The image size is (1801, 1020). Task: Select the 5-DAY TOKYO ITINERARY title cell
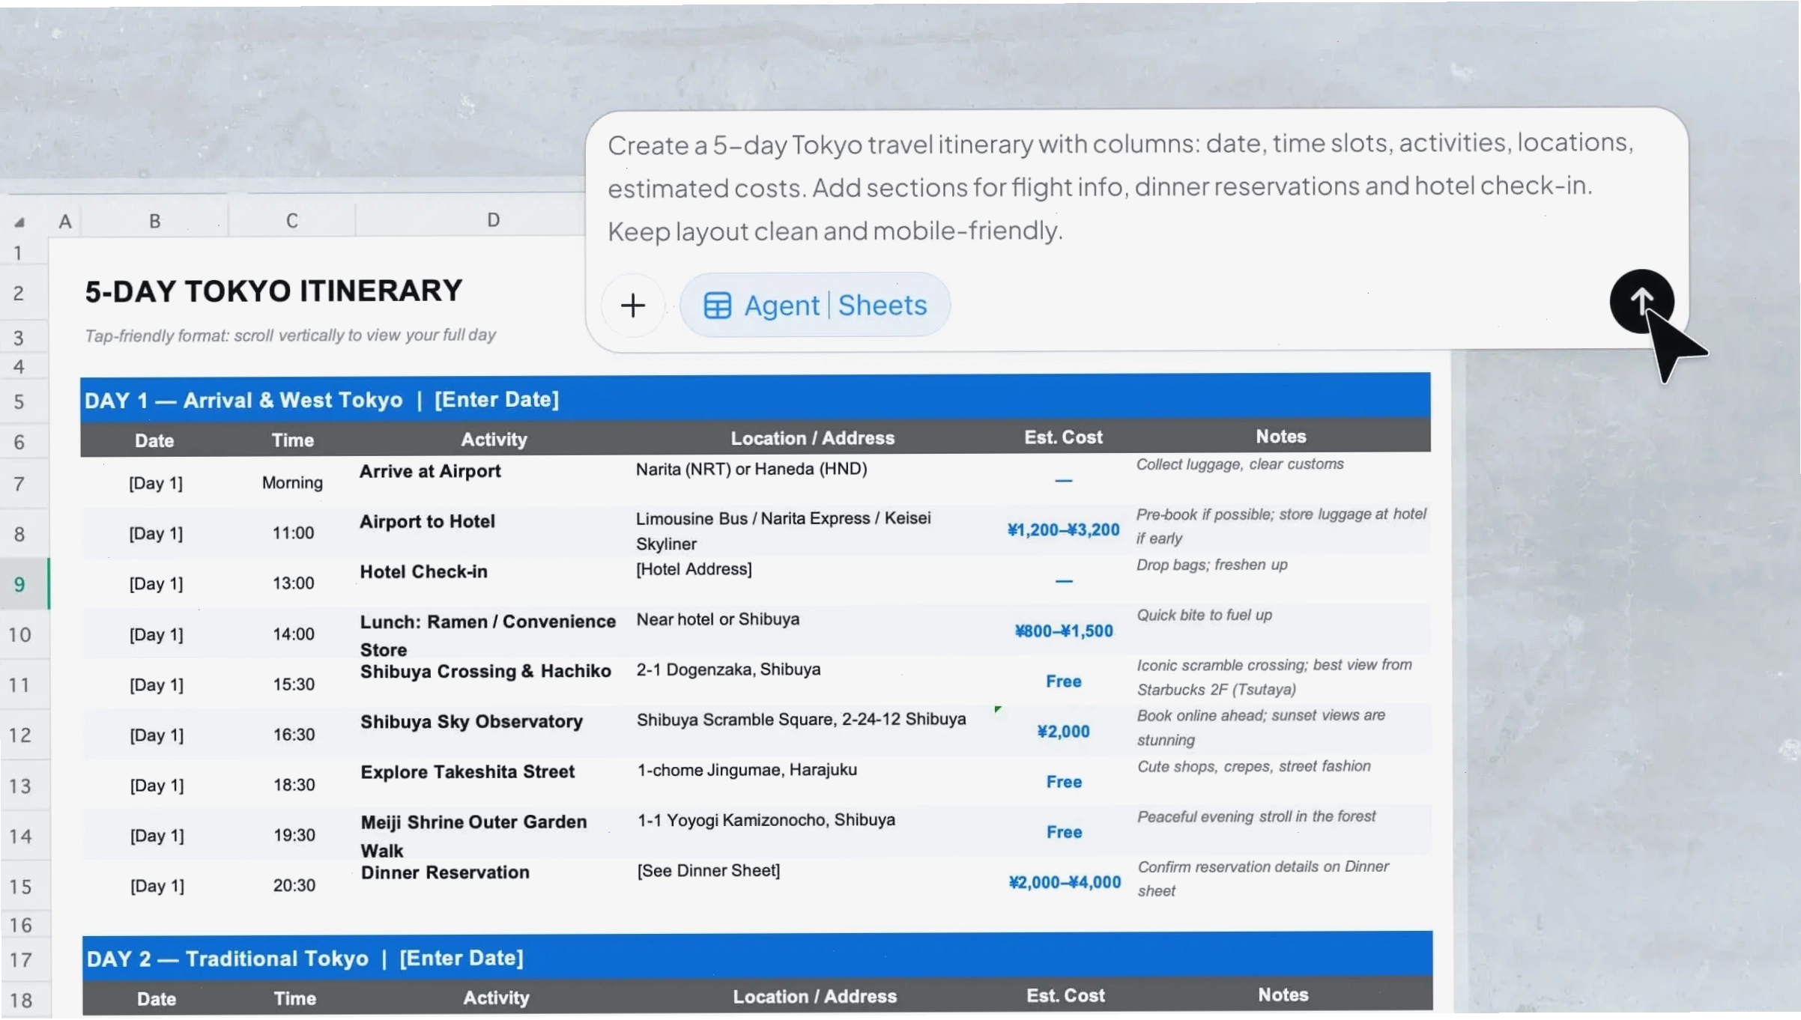(x=274, y=291)
